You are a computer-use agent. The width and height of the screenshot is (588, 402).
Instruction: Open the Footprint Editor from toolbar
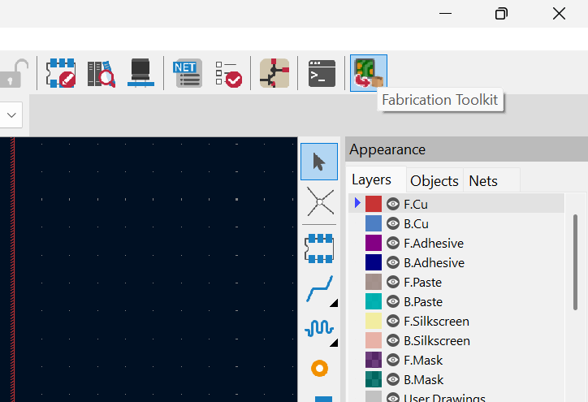(x=61, y=73)
